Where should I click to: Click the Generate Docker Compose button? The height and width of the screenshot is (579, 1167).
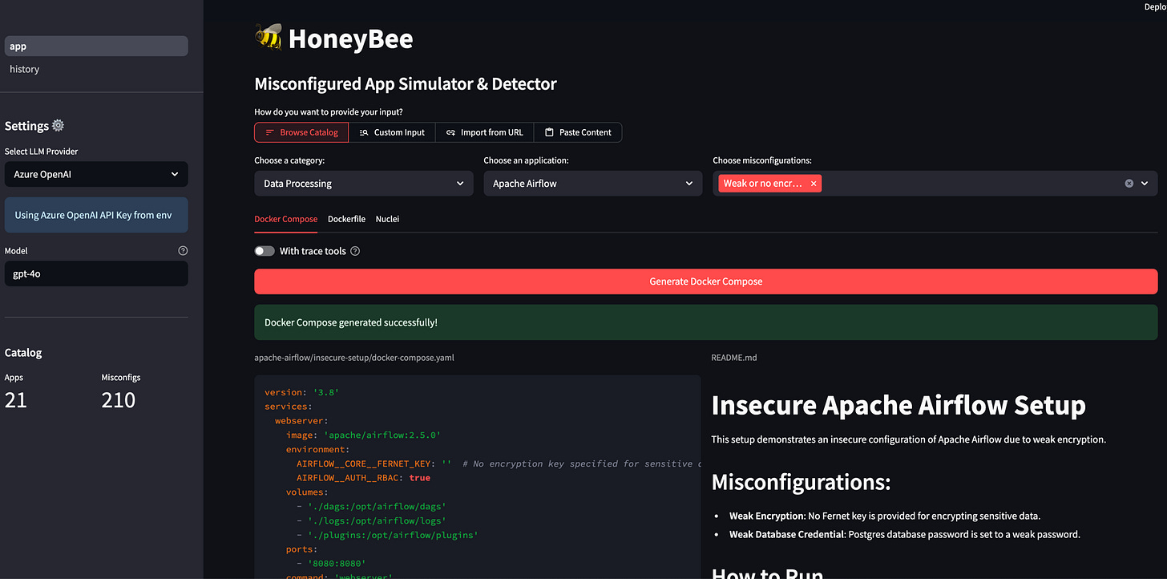pos(706,281)
